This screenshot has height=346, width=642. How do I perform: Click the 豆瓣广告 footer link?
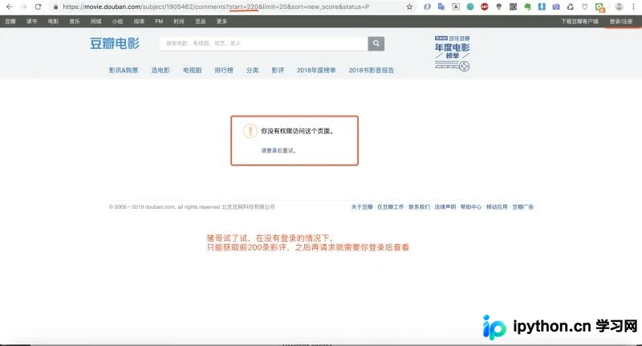tap(523, 207)
